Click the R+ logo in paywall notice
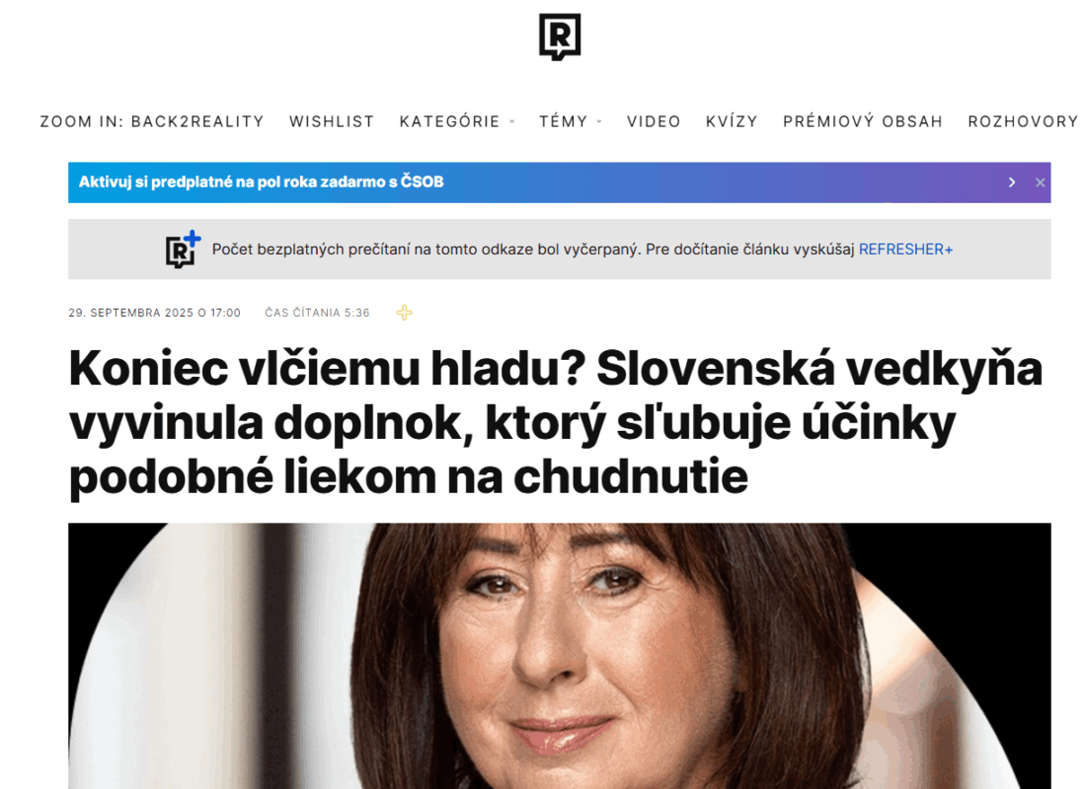This screenshot has height=789, width=1084. [183, 250]
